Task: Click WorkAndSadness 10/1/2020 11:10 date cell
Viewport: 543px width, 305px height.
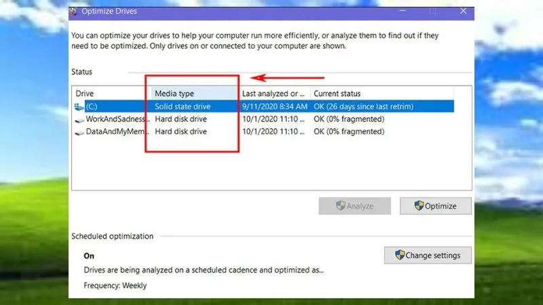Action: click(x=274, y=119)
